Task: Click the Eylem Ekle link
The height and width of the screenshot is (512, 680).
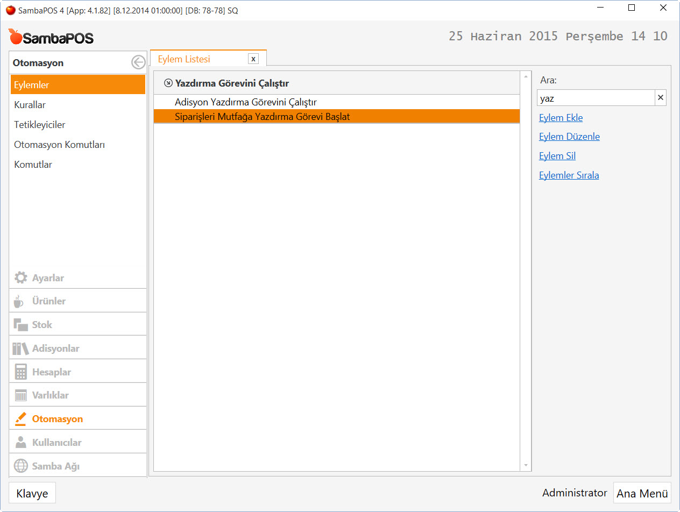Action: pyautogui.click(x=561, y=118)
